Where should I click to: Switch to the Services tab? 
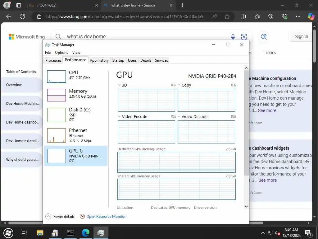[161, 60]
